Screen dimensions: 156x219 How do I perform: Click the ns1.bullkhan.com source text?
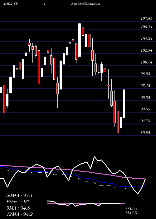[87, 4]
